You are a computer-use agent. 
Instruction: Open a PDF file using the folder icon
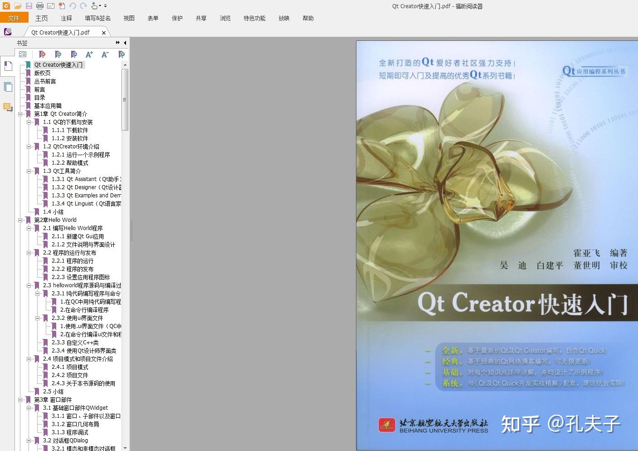[x=18, y=6]
